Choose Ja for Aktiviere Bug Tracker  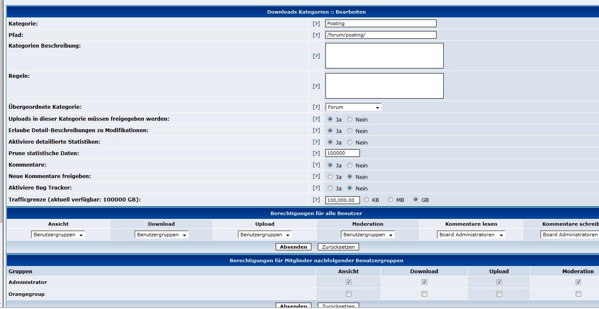pos(330,188)
